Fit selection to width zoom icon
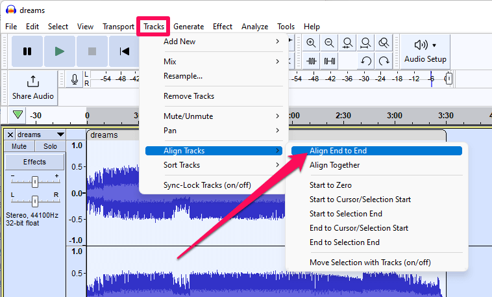 (347, 43)
